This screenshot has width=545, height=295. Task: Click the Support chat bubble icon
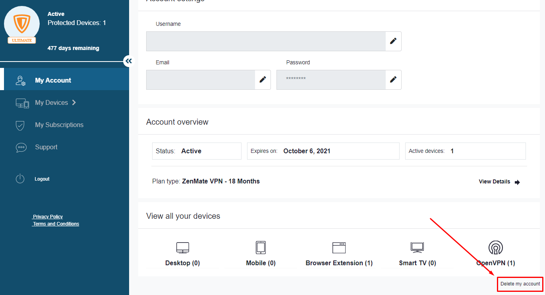[x=21, y=148]
